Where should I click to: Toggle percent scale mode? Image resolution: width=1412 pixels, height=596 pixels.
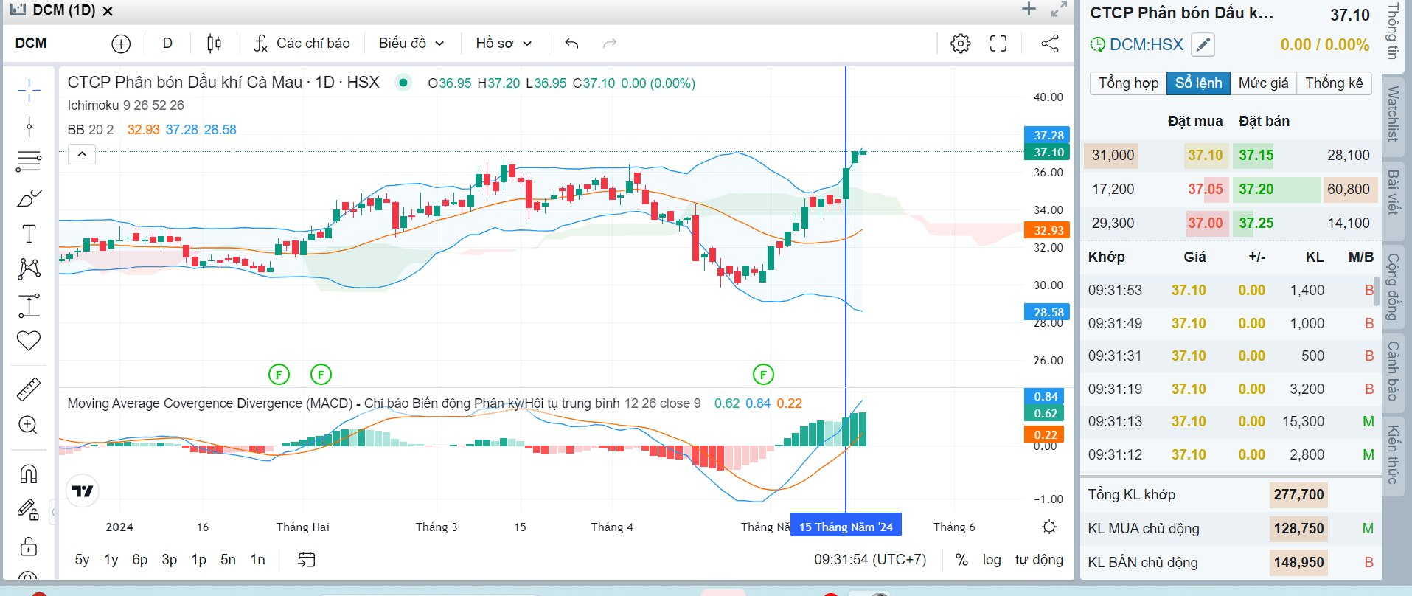click(x=961, y=560)
